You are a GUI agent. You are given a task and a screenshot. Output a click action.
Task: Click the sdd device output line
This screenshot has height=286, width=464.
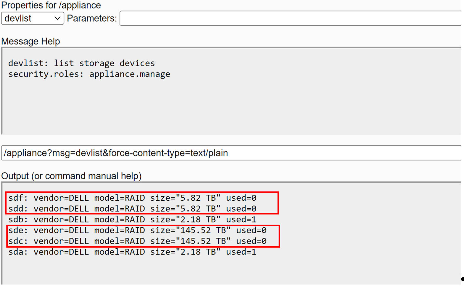click(x=132, y=209)
